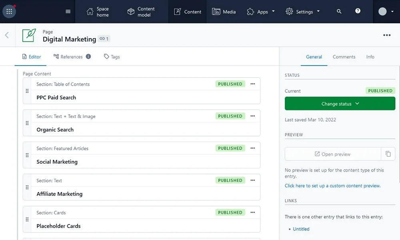Switch to the General sidebar tab
Viewport: 400px width, 240px height.
pos(314,57)
